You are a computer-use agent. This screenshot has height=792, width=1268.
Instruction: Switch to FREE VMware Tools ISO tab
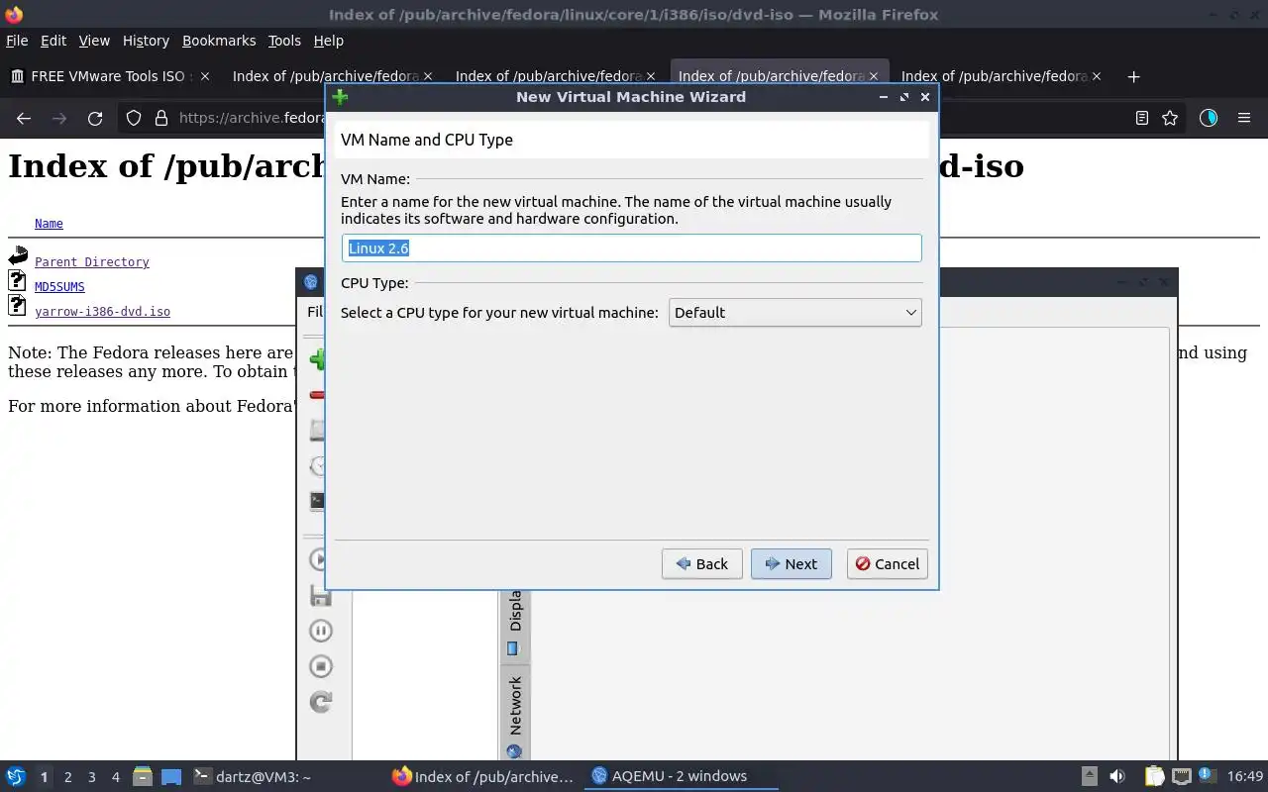pos(109,76)
